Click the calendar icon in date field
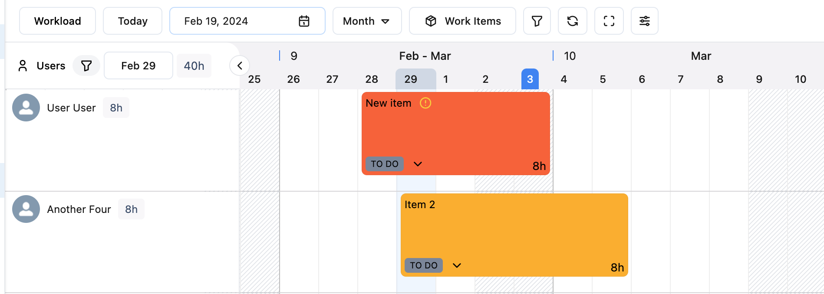 pyautogui.click(x=304, y=21)
